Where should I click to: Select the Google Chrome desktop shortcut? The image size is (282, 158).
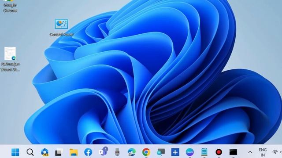click(x=10, y=7)
